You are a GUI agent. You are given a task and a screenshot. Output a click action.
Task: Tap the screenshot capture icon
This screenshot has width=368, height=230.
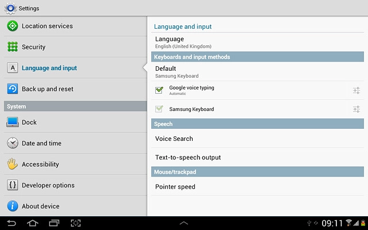click(76, 223)
